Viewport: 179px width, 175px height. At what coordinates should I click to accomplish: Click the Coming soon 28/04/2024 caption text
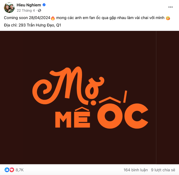coord(27,18)
